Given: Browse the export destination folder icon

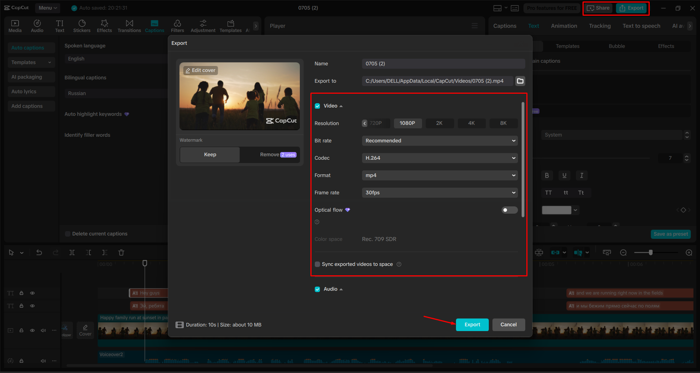Looking at the screenshot, I should 520,81.
